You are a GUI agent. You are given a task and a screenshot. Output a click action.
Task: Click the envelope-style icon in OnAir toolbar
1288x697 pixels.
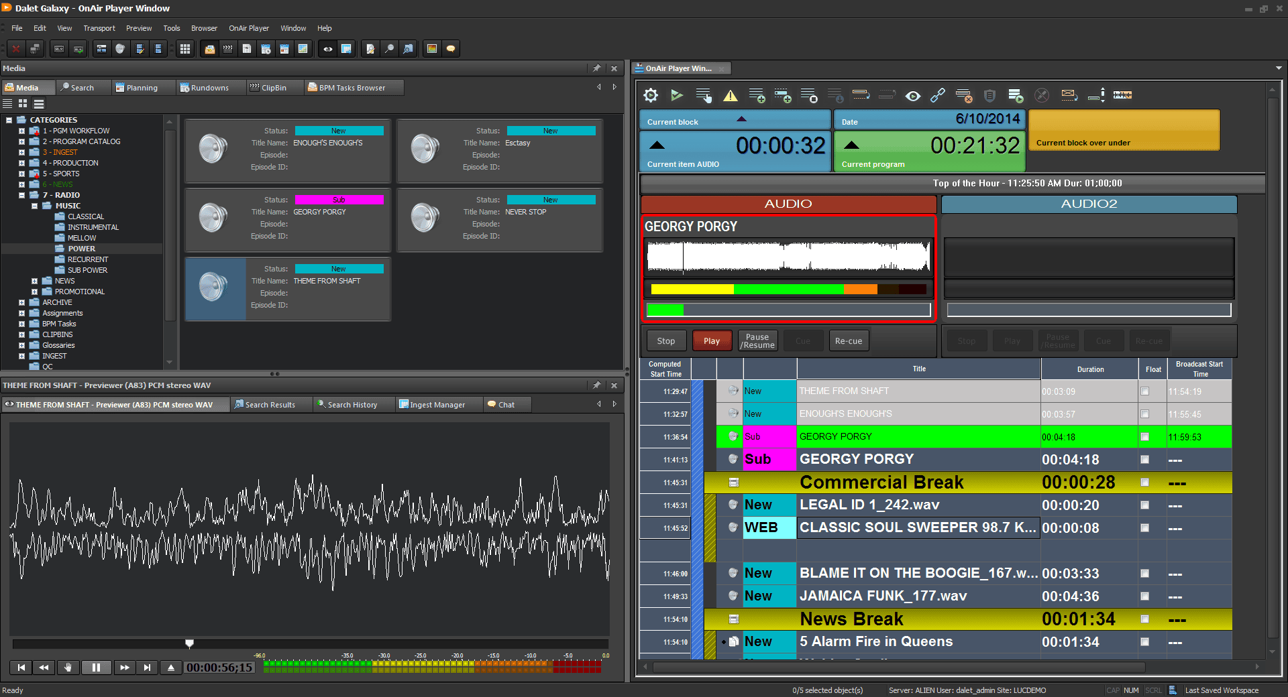(x=1069, y=95)
